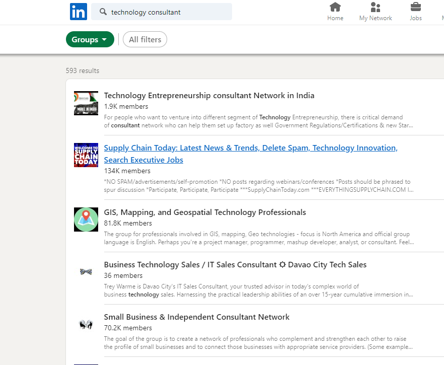The width and height of the screenshot is (444, 365).
Task: Click the Small Business Consultant Network logo
Action: (x=86, y=324)
